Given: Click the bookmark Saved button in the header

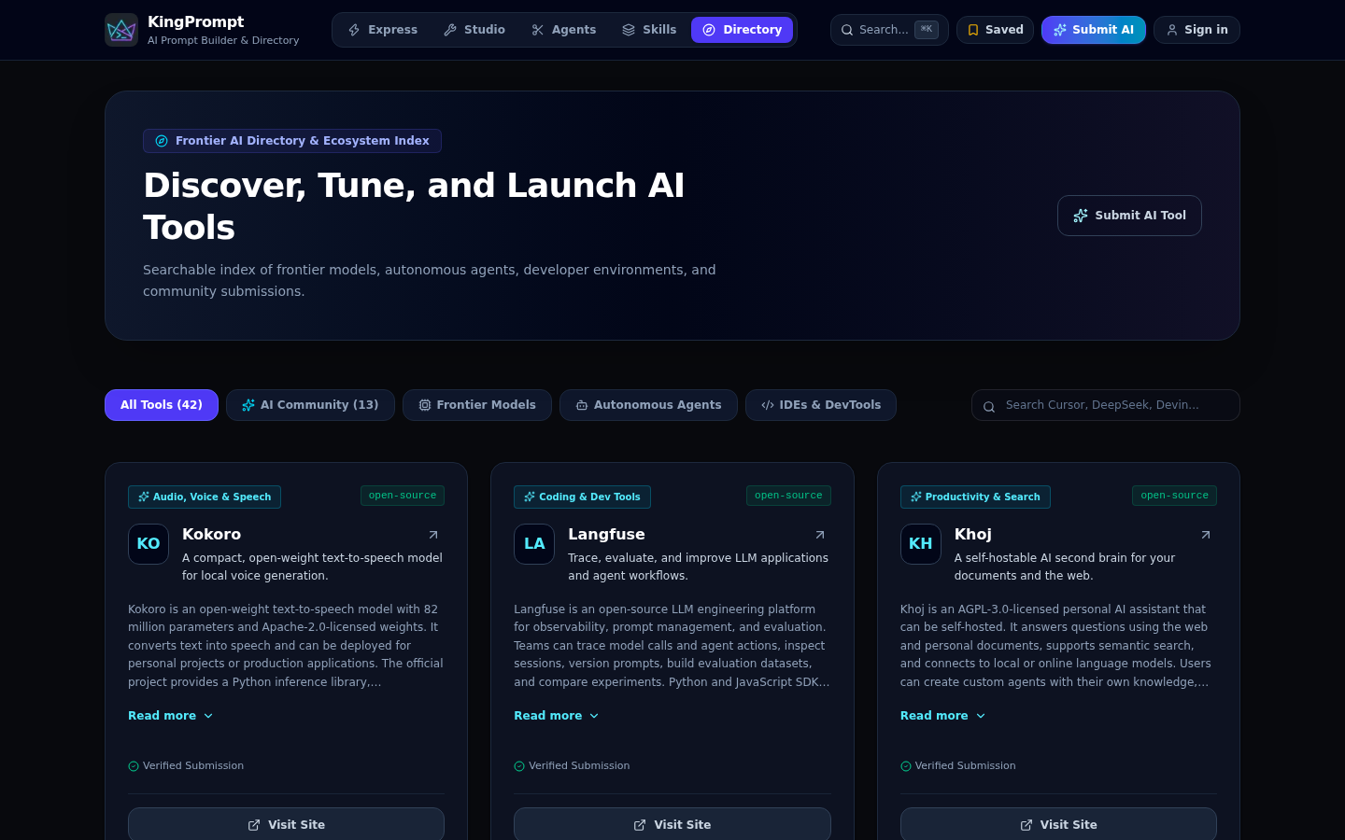Looking at the screenshot, I should tap(995, 30).
